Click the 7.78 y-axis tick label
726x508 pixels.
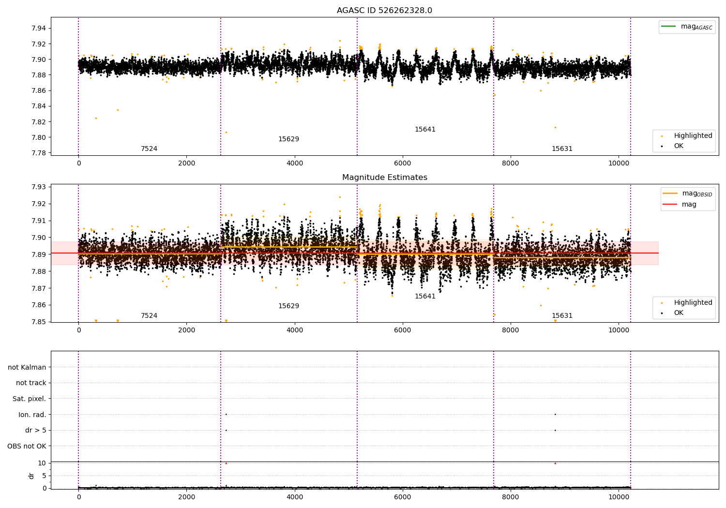(38, 153)
